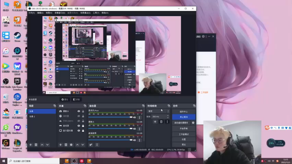The height and width of the screenshot is (164, 292).
Task: Mute the 摄像头 audio channel speaker icon
Action: [x=135, y=129]
